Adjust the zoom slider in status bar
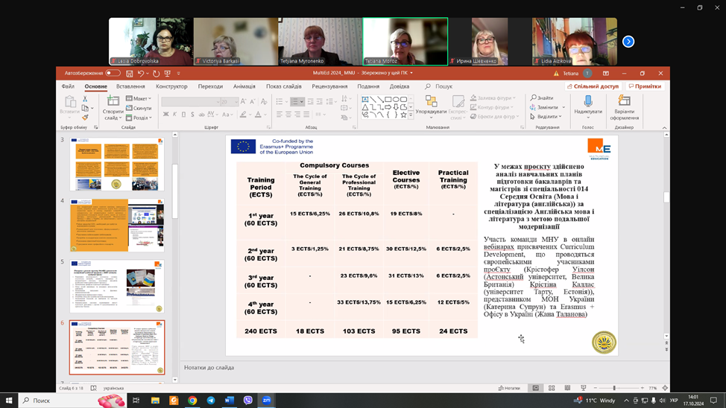The height and width of the screenshot is (408, 726). [x=614, y=388]
